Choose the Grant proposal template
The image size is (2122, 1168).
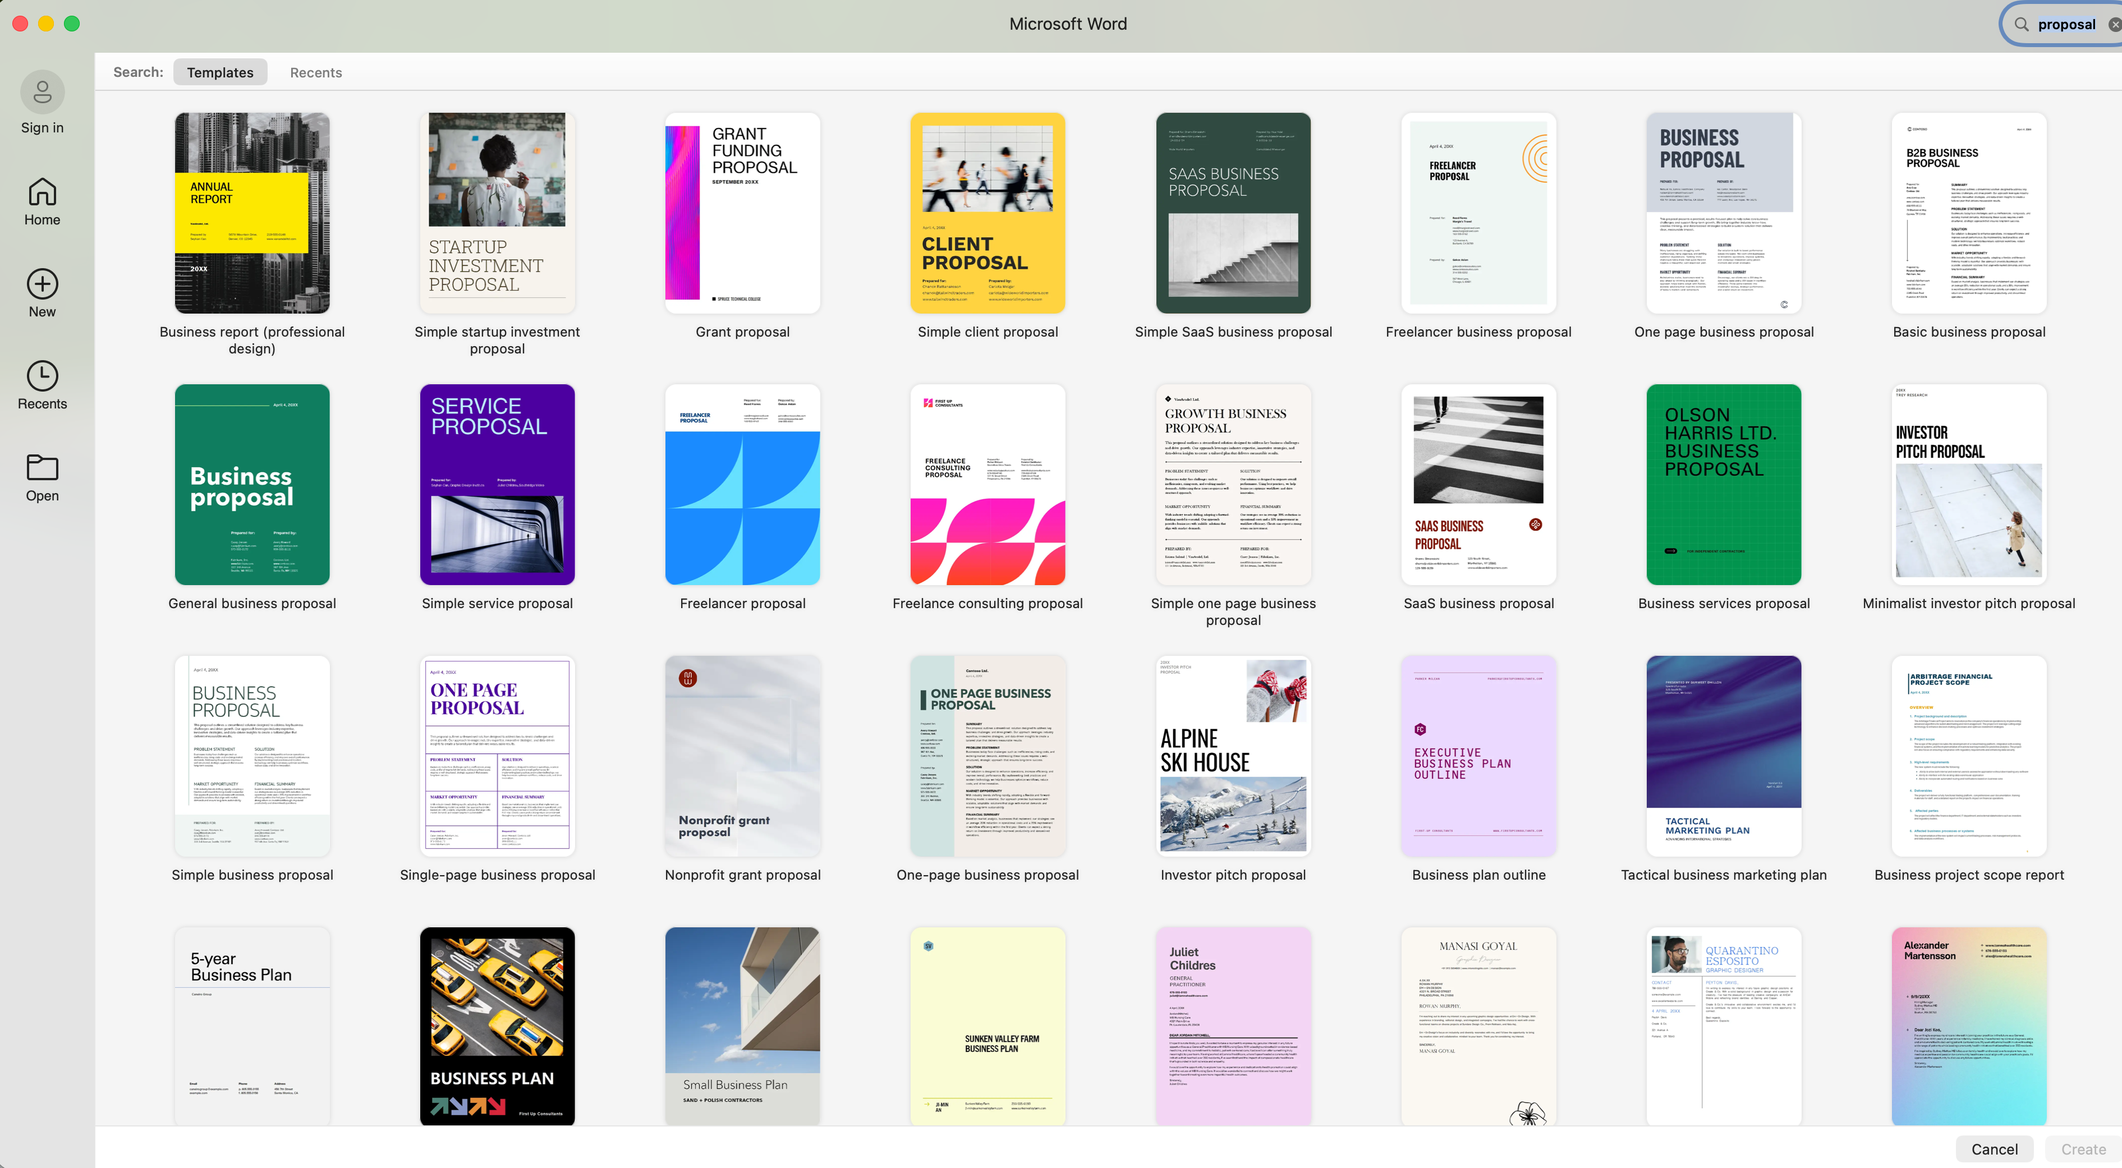point(742,213)
